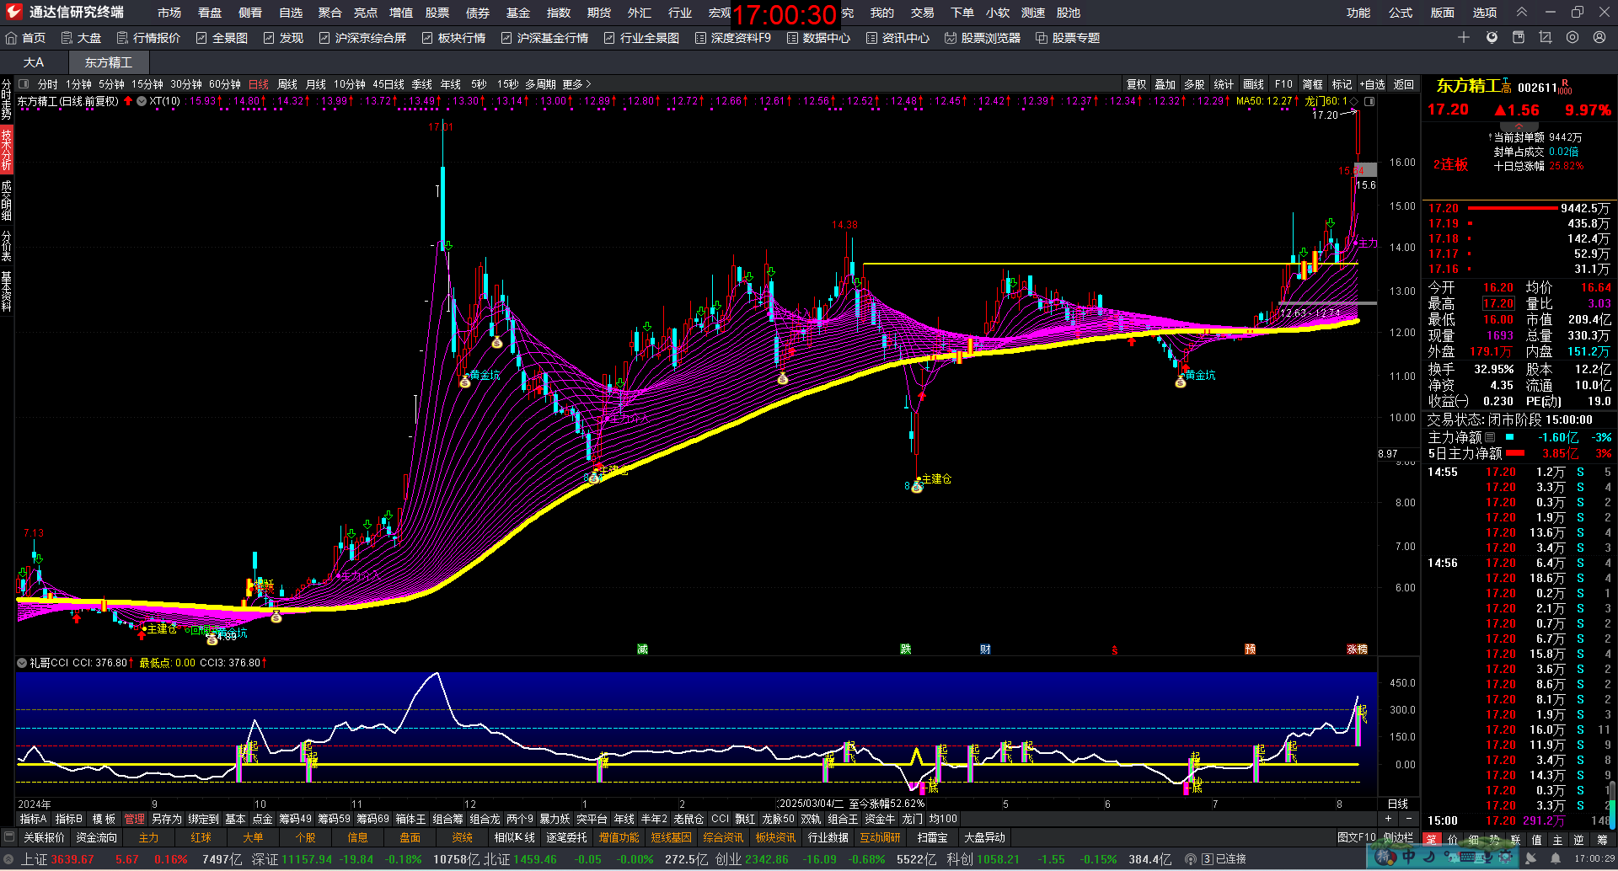Viewport: 1618px width, 871px height.
Task: Open the bookmark window icon
Action: (1519, 37)
